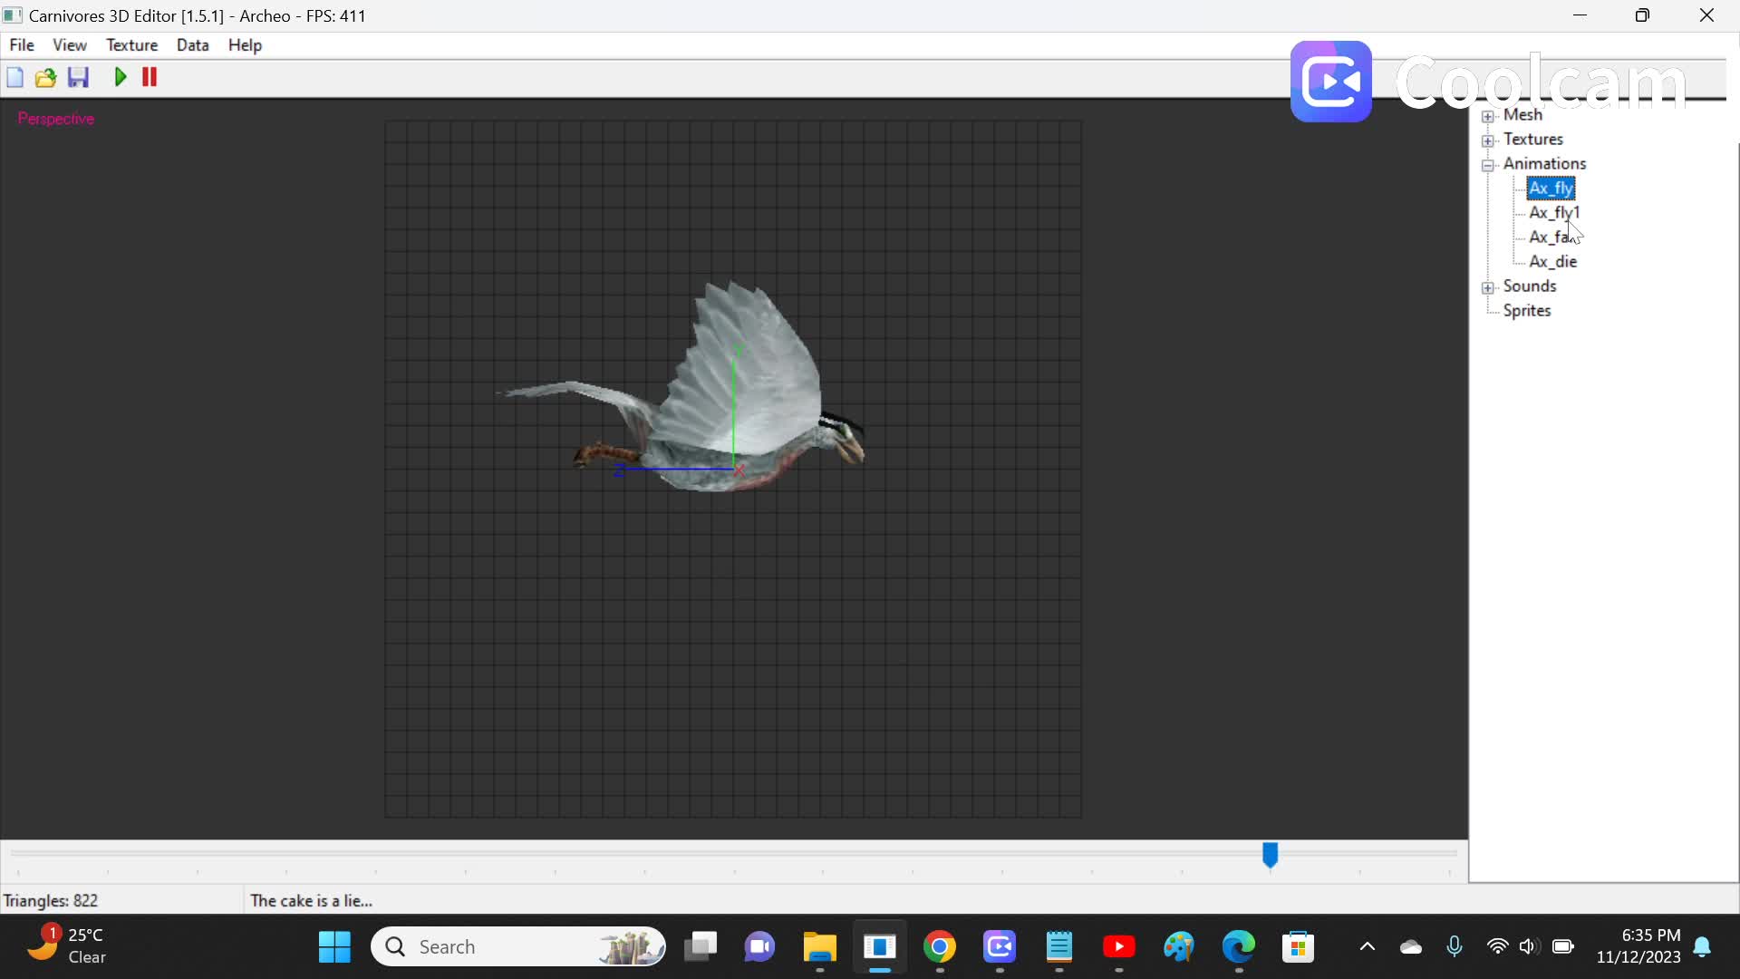
Task: Click the Mesh tree label
Action: click(1522, 115)
